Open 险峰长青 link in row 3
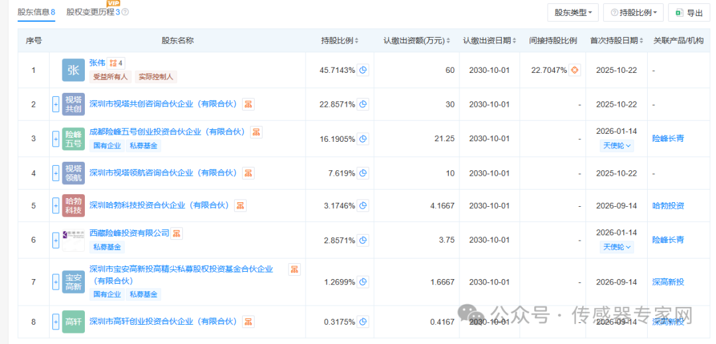Viewport: 716px width, 344px height. [668, 139]
